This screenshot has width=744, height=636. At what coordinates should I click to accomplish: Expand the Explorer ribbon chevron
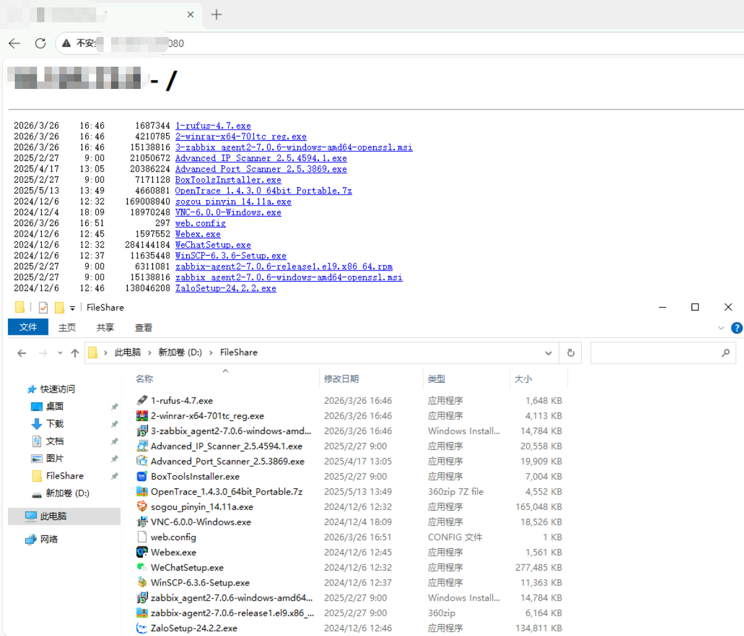[721, 328]
